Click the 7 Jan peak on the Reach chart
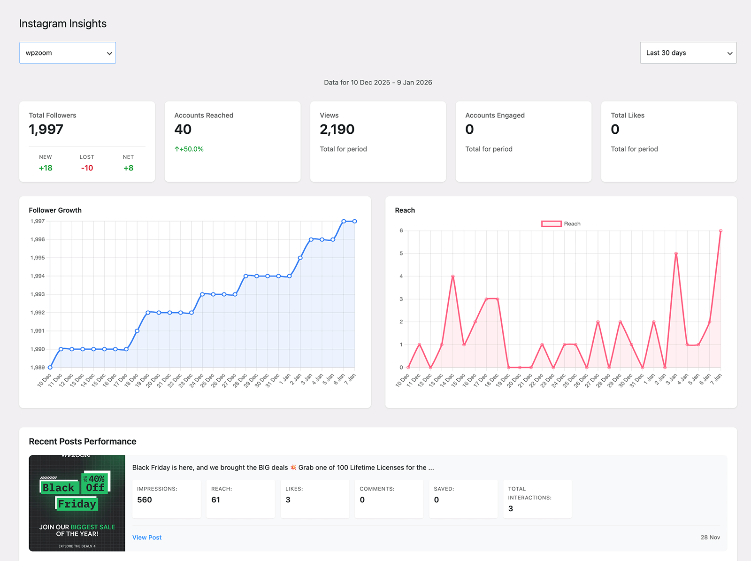751x561 pixels. click(x=721, y=231)
